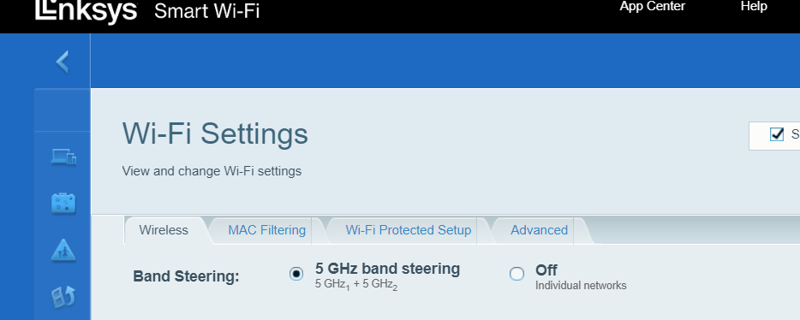Image resolution: width=800 pixels, height=320 pixels.
Task: Open Parental Controls warning triangle icon
Action: (63, 250)
